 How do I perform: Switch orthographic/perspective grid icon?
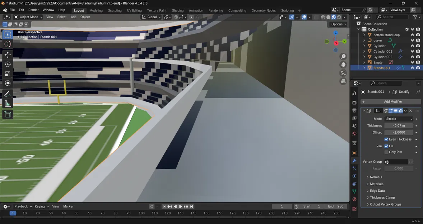point(343,81)
